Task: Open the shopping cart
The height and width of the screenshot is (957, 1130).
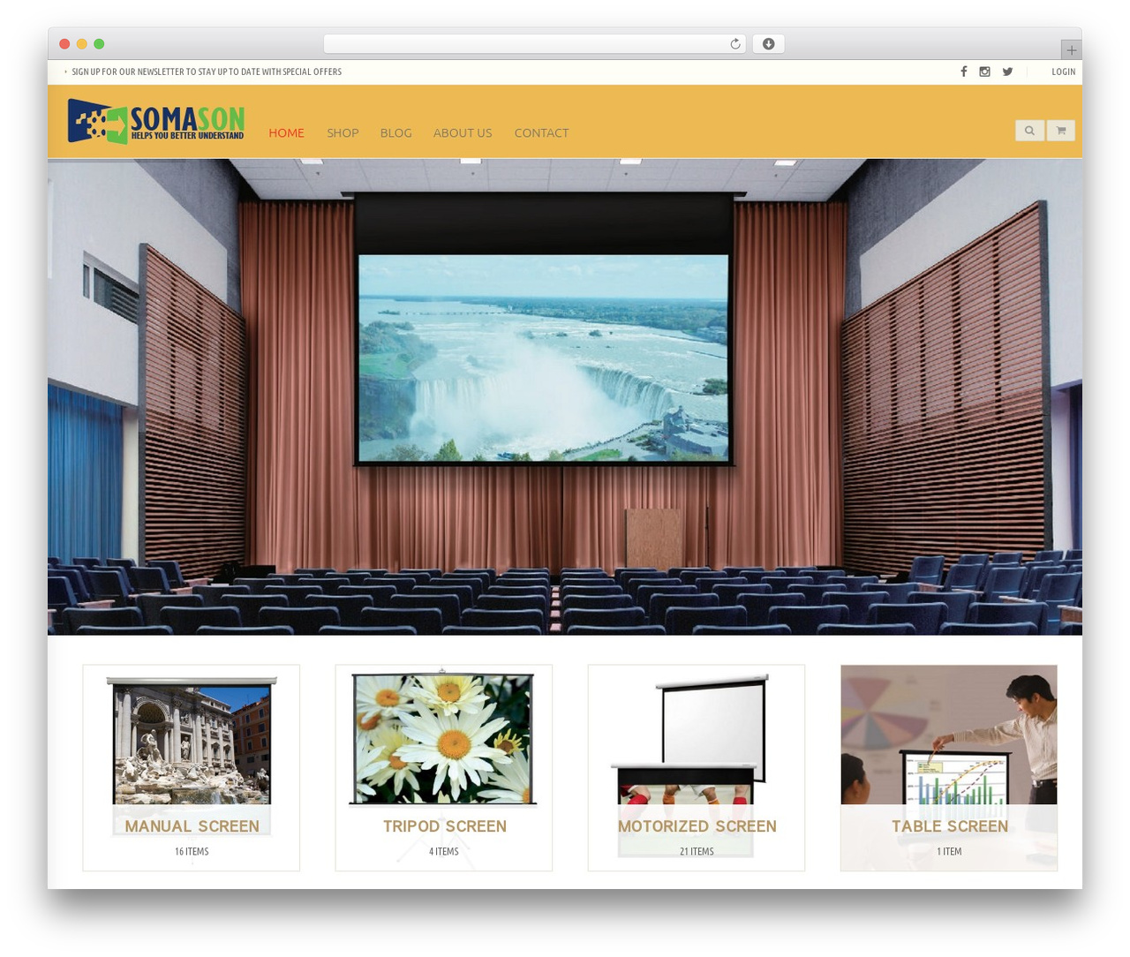Action: coord(1061,131)
